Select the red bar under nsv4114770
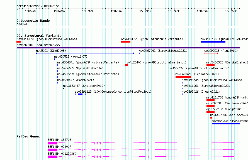Image resolution: width=248 pixels, height=160 pixels. pos(18,42)
